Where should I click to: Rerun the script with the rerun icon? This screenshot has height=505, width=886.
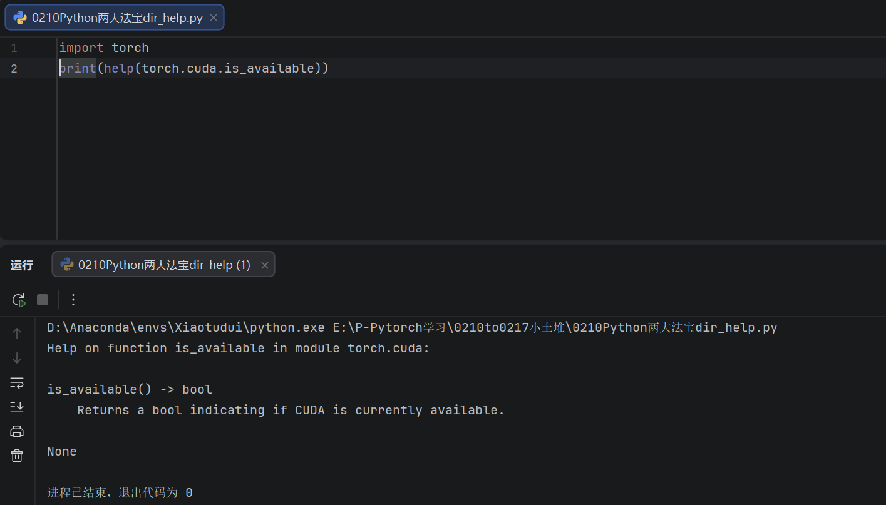coord(19,300)
